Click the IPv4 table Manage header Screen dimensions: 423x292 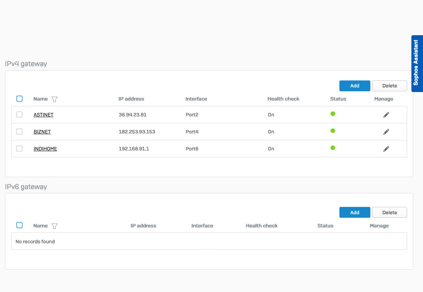pyautogui.click(x=384, y=99)
